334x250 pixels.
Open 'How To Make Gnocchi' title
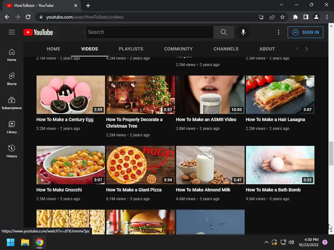point(59,190)
